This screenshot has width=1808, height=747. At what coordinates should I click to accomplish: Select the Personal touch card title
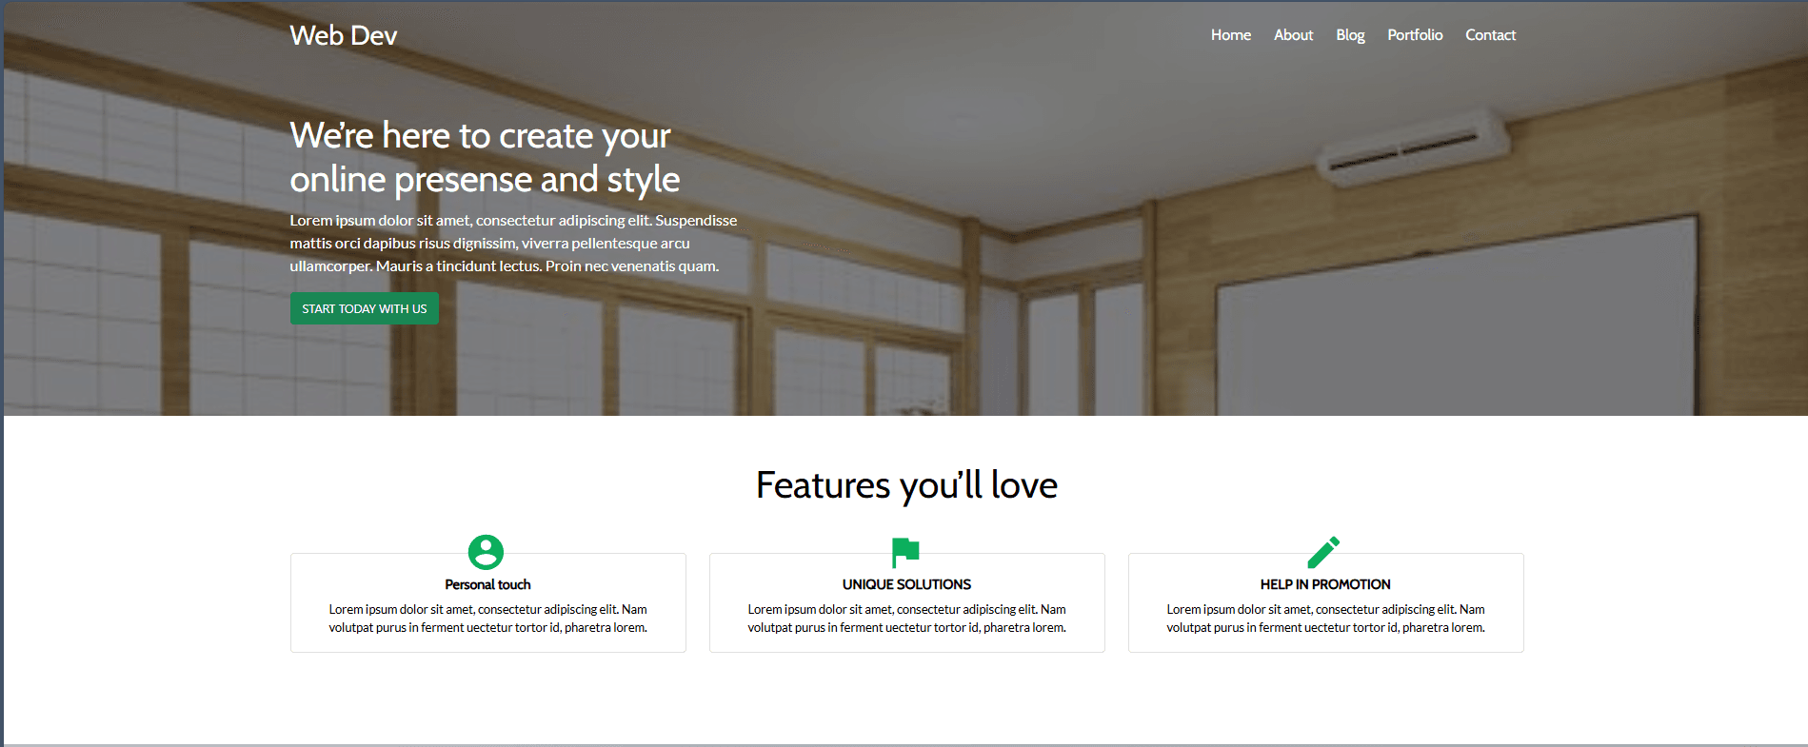click(487, 584)
